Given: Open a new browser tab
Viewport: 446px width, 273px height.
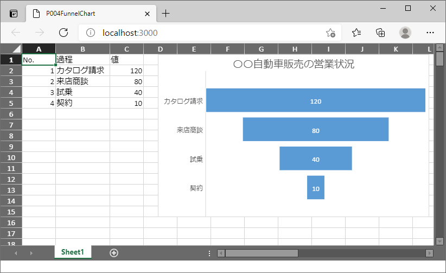Looking at the screenshot, I should coord(165,14).
